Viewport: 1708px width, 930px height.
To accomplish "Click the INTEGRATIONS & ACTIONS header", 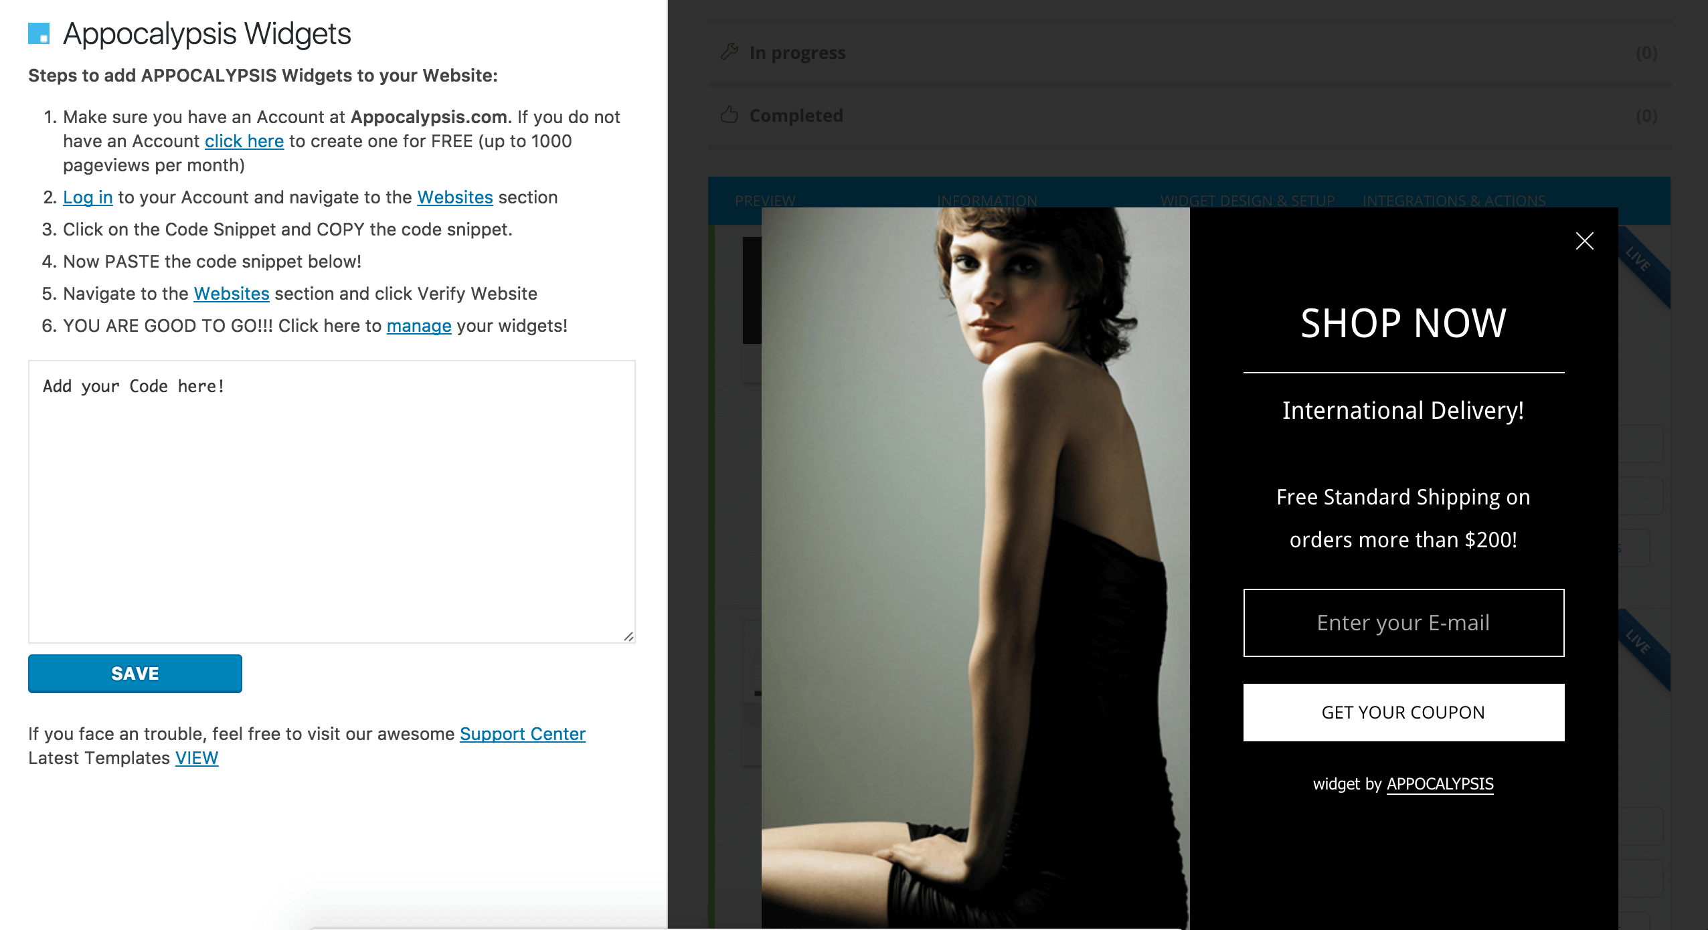I will (1454, 201).
